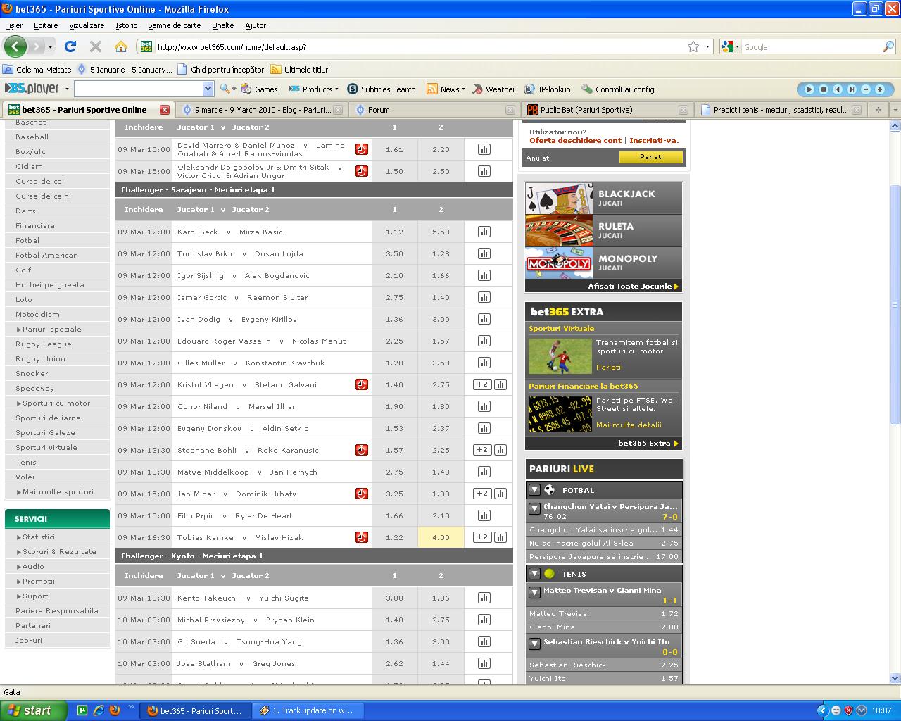The width and height of the screenshot is (901, 721).
Task: Open stats icon for Gilles Muller match
Action: 484,363
